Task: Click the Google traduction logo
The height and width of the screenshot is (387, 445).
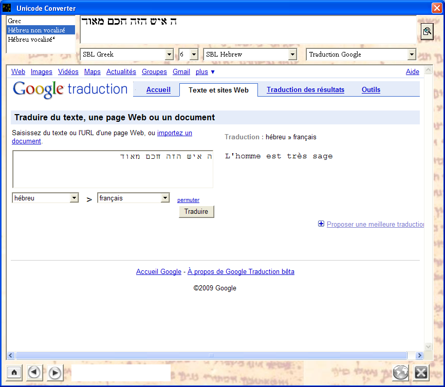Action: 70,89
